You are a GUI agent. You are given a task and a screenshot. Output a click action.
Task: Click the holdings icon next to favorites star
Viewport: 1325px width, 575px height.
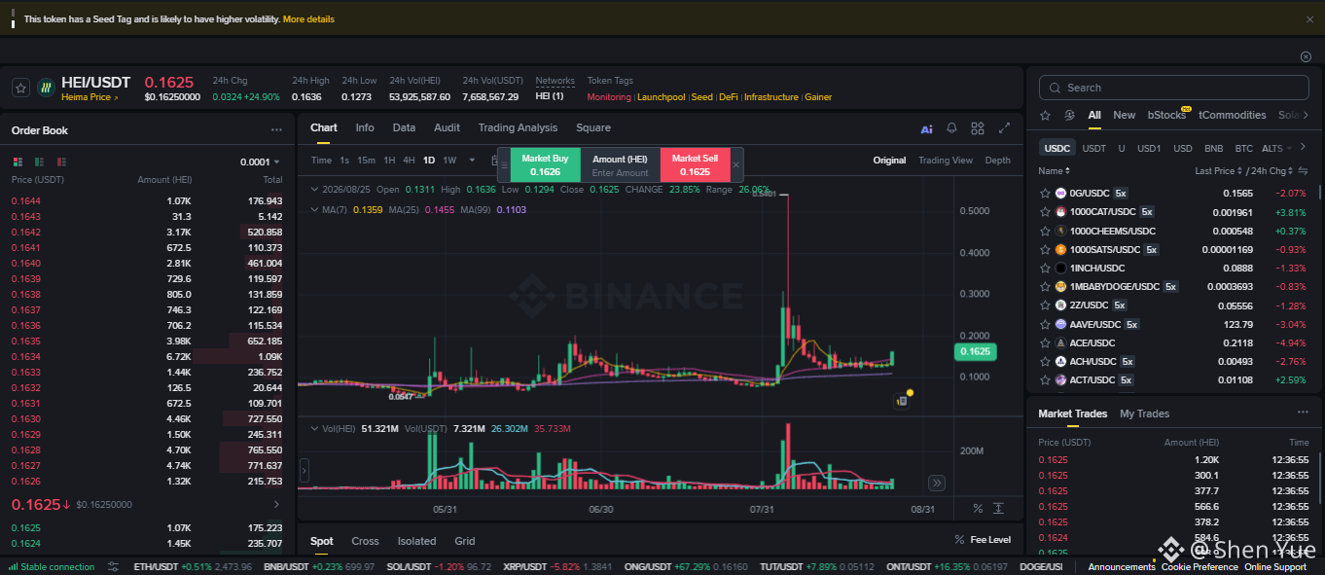[1068, 115]
